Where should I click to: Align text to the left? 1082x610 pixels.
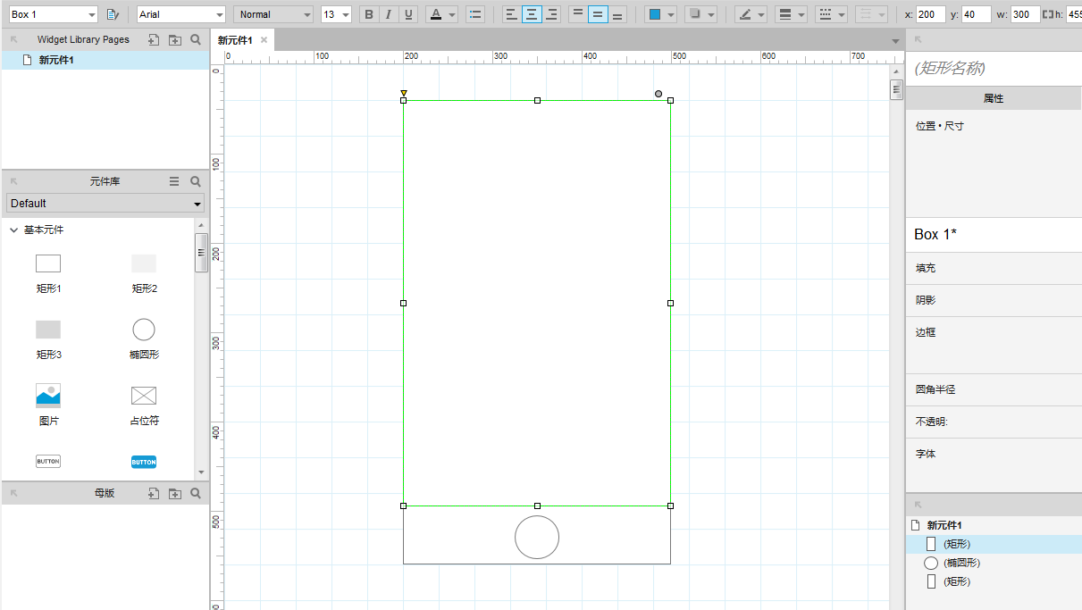[x=511, y=14]
